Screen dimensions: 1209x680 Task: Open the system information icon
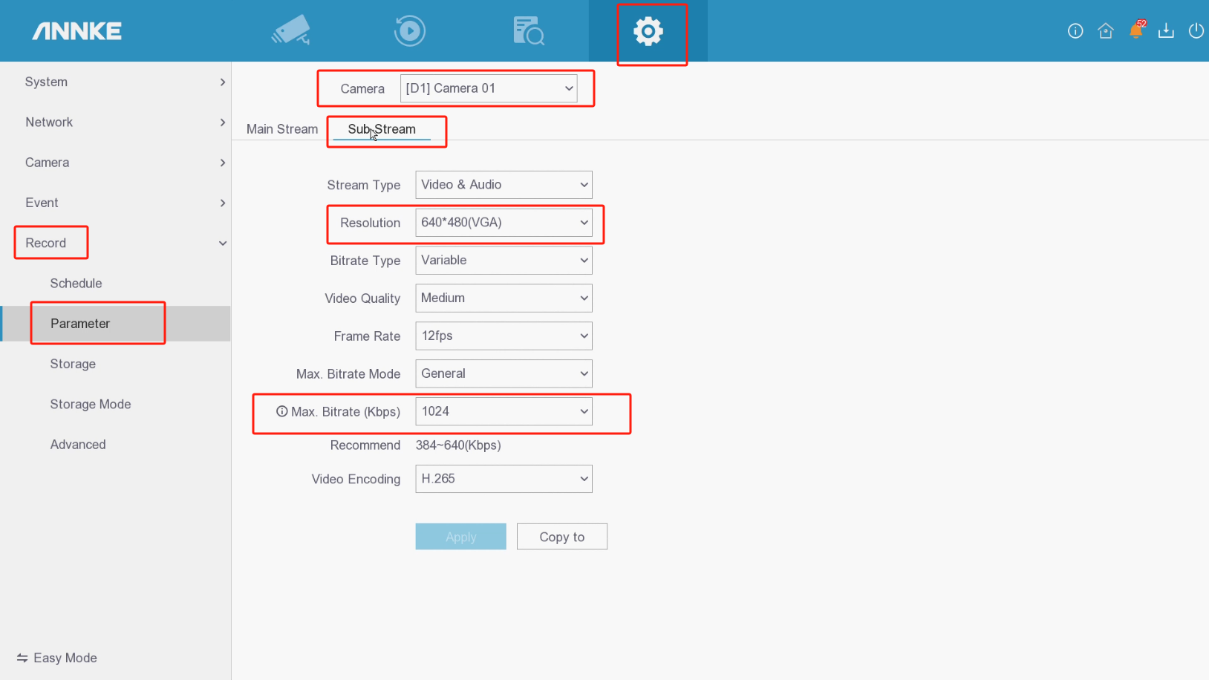coord(1075,30)
